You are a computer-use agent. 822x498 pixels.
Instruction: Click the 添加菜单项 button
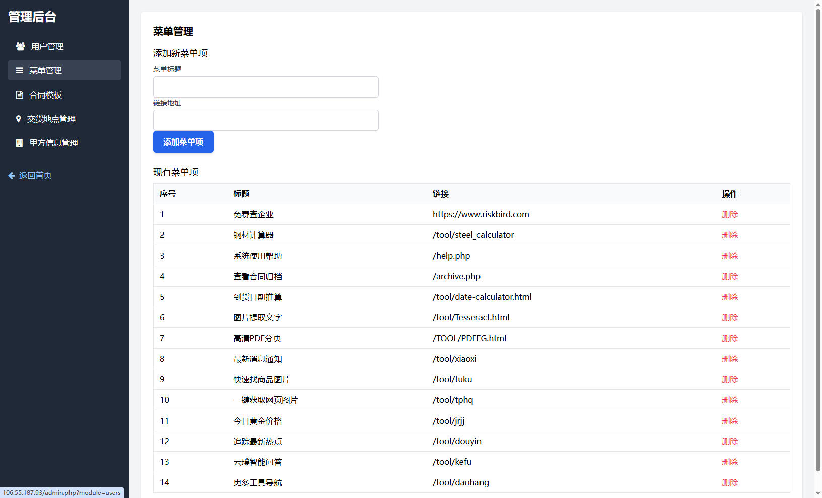click(x=183, y=142)
